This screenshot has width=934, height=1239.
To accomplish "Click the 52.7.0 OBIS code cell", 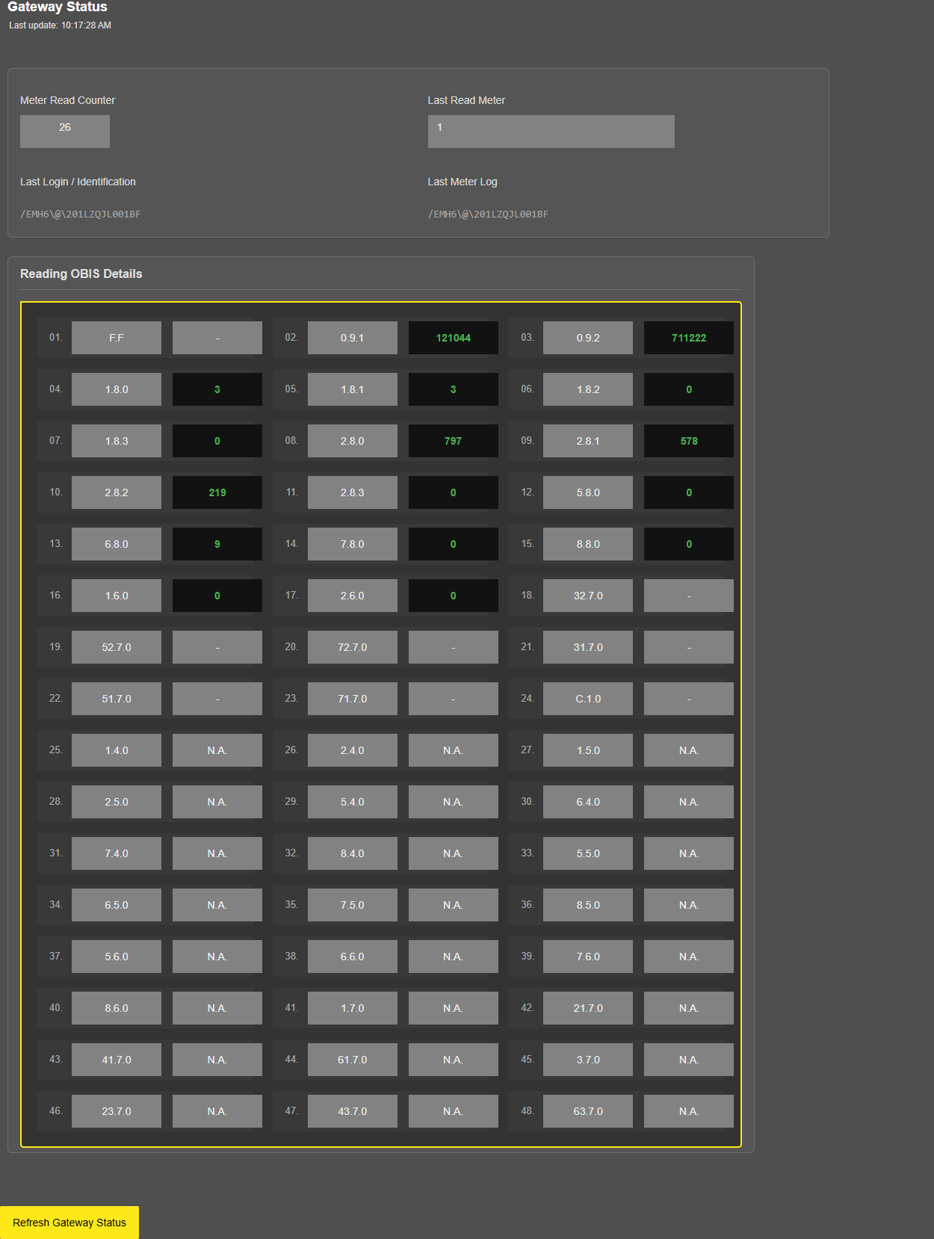I will [x=117, y=647].
